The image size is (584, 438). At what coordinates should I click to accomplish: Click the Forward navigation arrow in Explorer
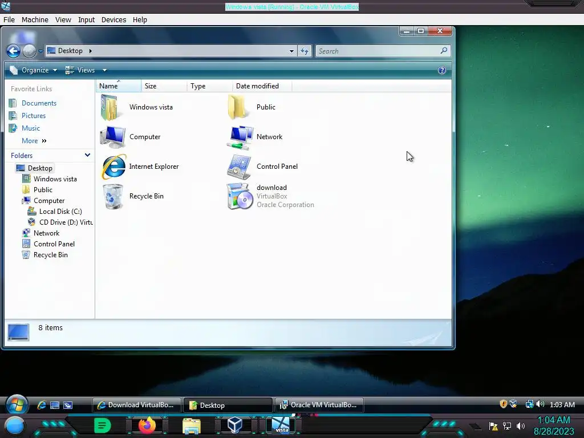point(29,51)
